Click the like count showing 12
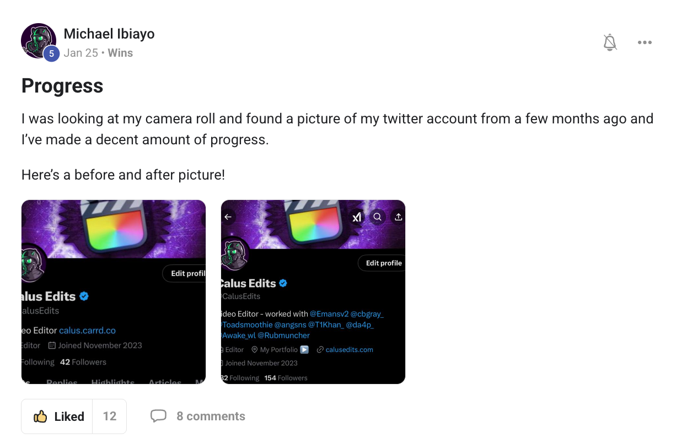 110,416
